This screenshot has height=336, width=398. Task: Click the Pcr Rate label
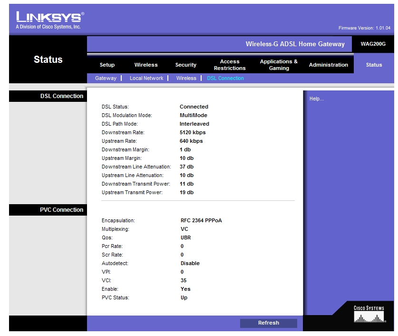pos(112,247)
